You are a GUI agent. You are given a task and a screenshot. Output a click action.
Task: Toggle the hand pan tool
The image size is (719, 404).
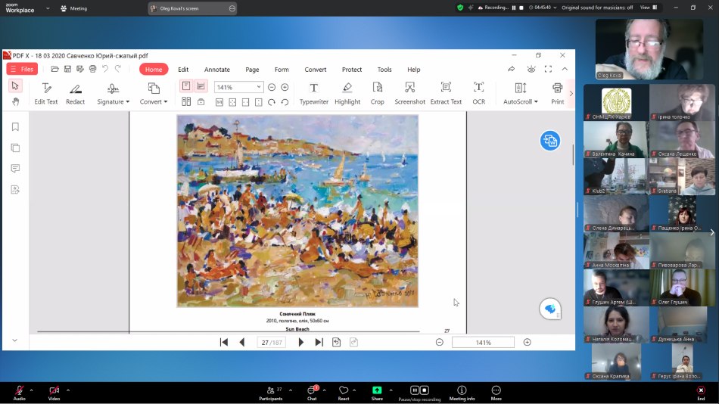click(x=15, y=101)
